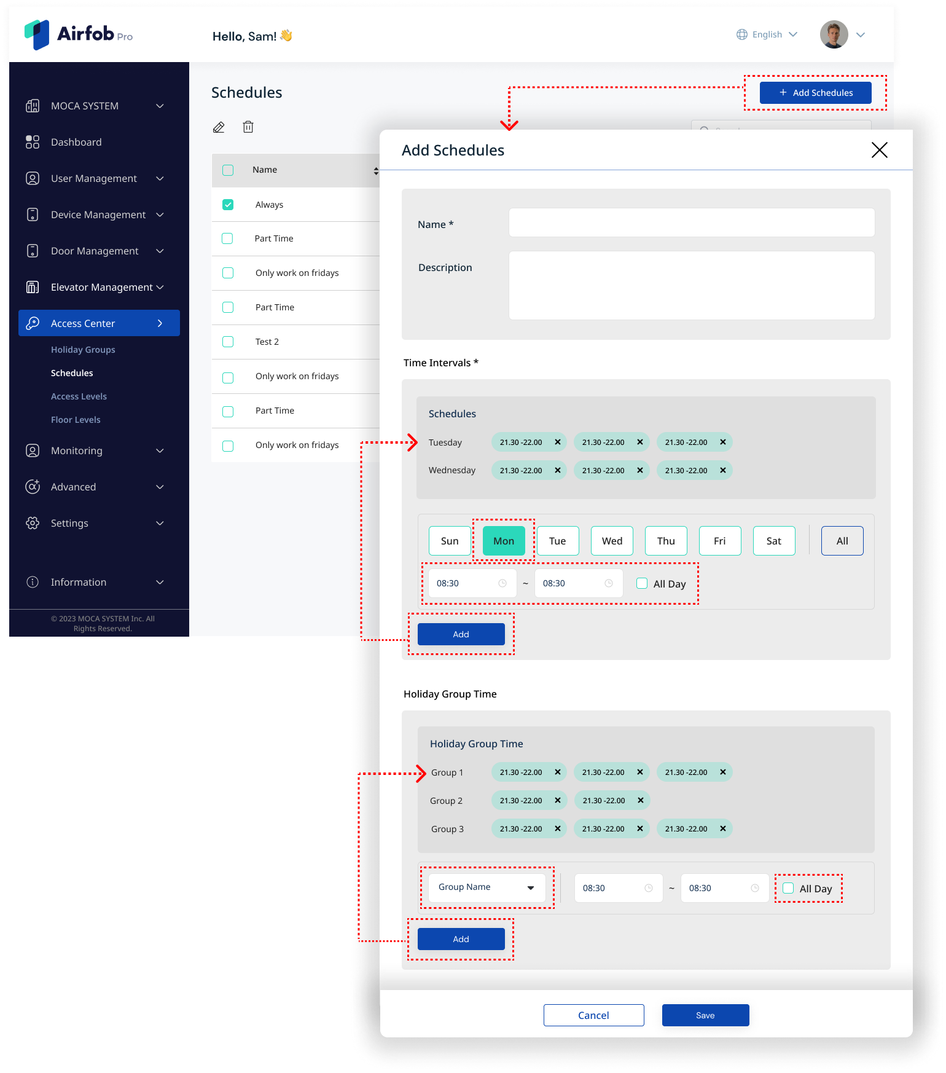The height and width of the screenshot is (1073, 946).
Task: Click the trash delete icon above the table
Action: tap(248, 127)
